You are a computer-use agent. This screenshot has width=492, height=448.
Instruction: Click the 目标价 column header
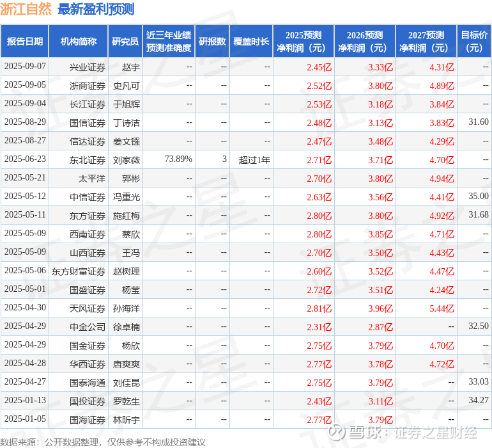tap(474, 42)
